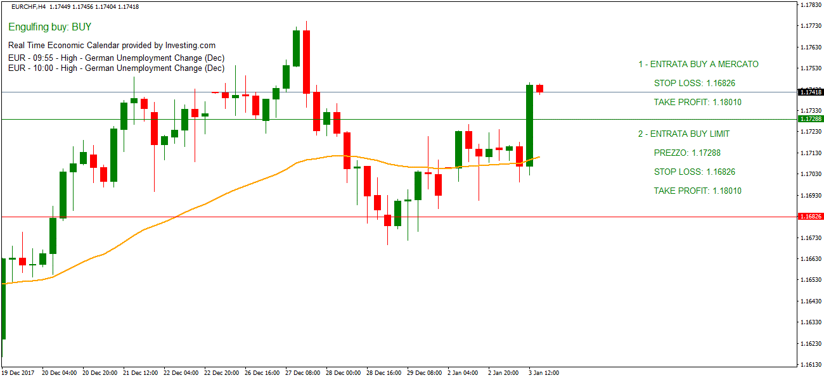Image resolution: width=824 pixels, height=380 pixels.
Task: Click STOP LOSS label under buy limit
Action: click(x=694, y=172)
